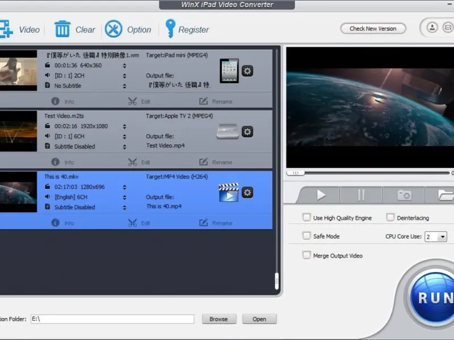Click the text Target:Apple TV 2 (MPEG4)

[179, 116]
